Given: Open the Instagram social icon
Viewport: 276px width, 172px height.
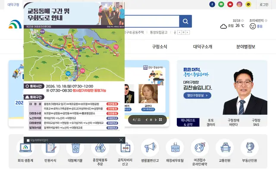Looking at the screenshot, I should coord(239,4).
